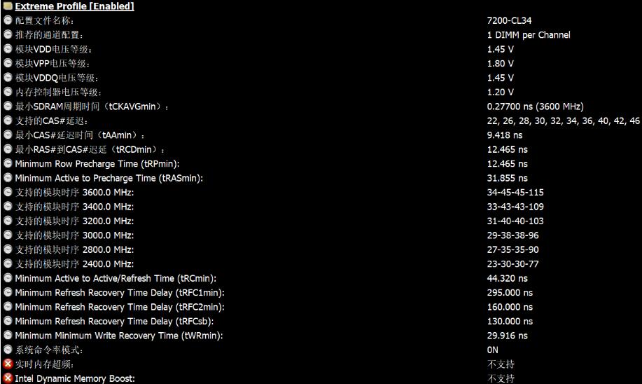Click the icon beside 系统命令率模式
The height and width of the screenshot is (384, 642).
click(8, 350)
